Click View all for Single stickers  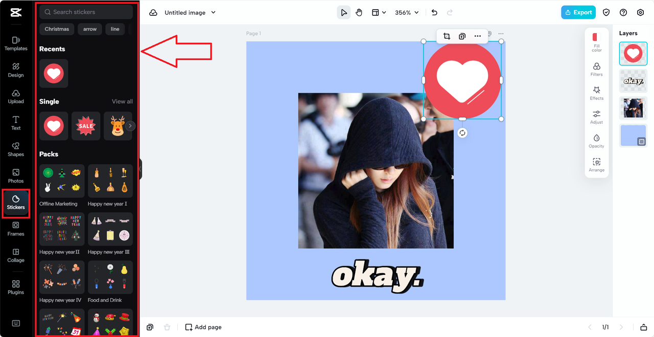(x=122, y=101)
